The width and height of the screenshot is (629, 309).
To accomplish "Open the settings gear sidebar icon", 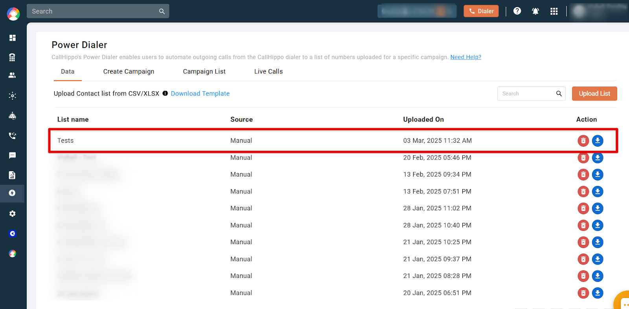I will pos(13,213).
